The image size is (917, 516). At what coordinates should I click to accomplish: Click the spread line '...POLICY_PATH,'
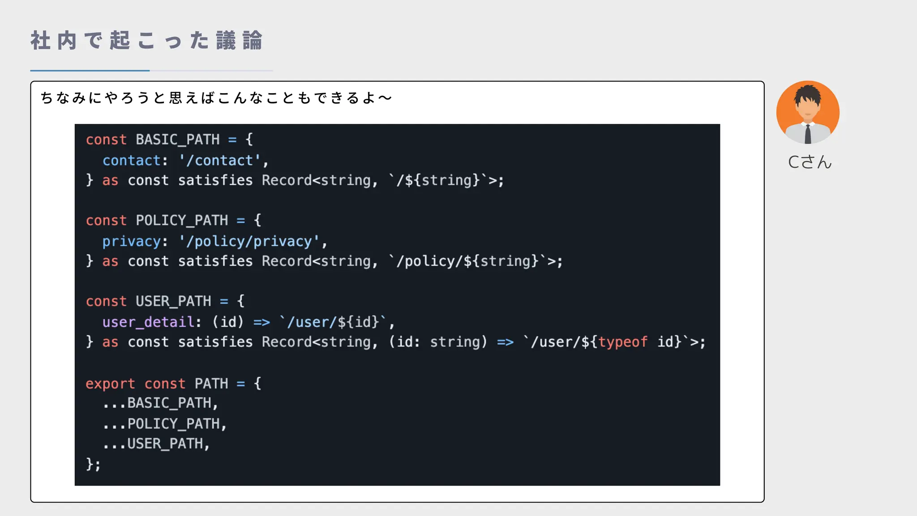(165, 424)
